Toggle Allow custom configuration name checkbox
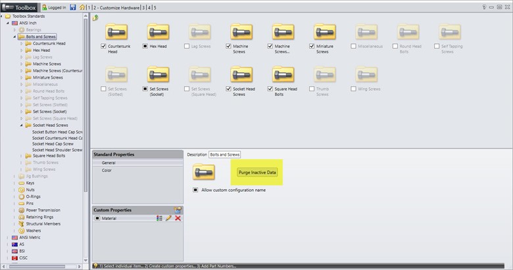The image size is (513, 270). [195, 190]
